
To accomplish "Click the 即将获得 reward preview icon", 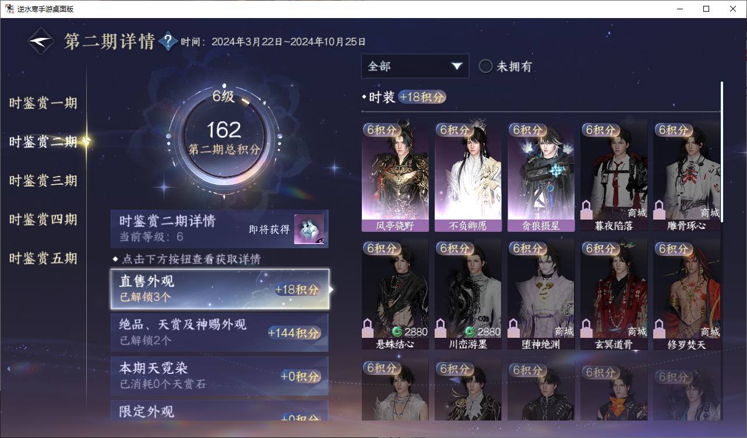I will coord(309,229).
